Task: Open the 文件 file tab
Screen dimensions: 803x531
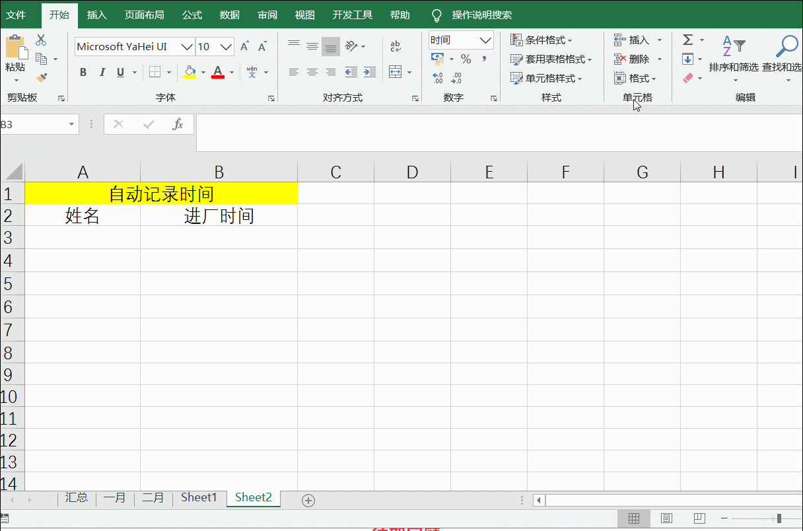Action: click(16, 15)
